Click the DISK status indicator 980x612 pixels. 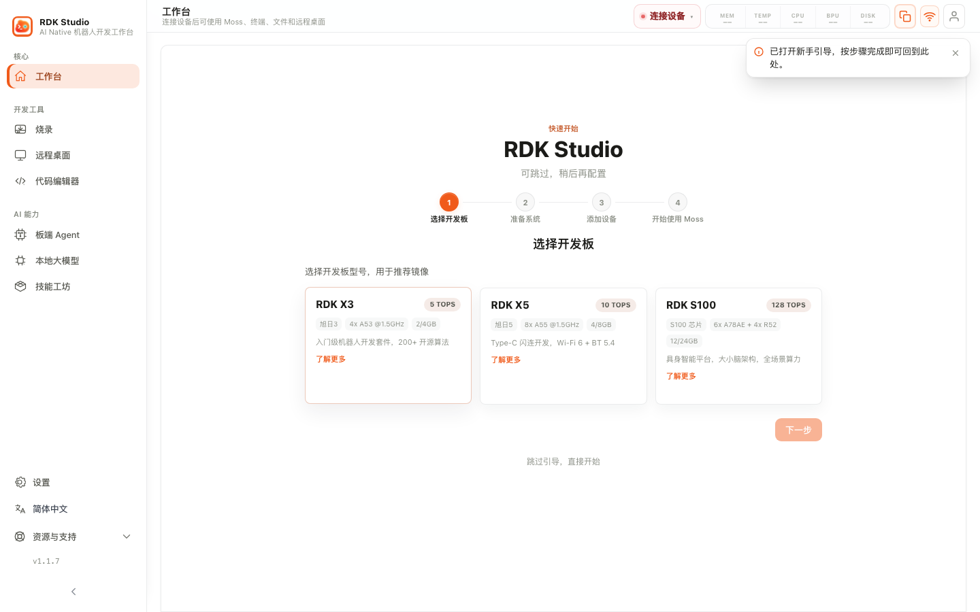(868, 16)
